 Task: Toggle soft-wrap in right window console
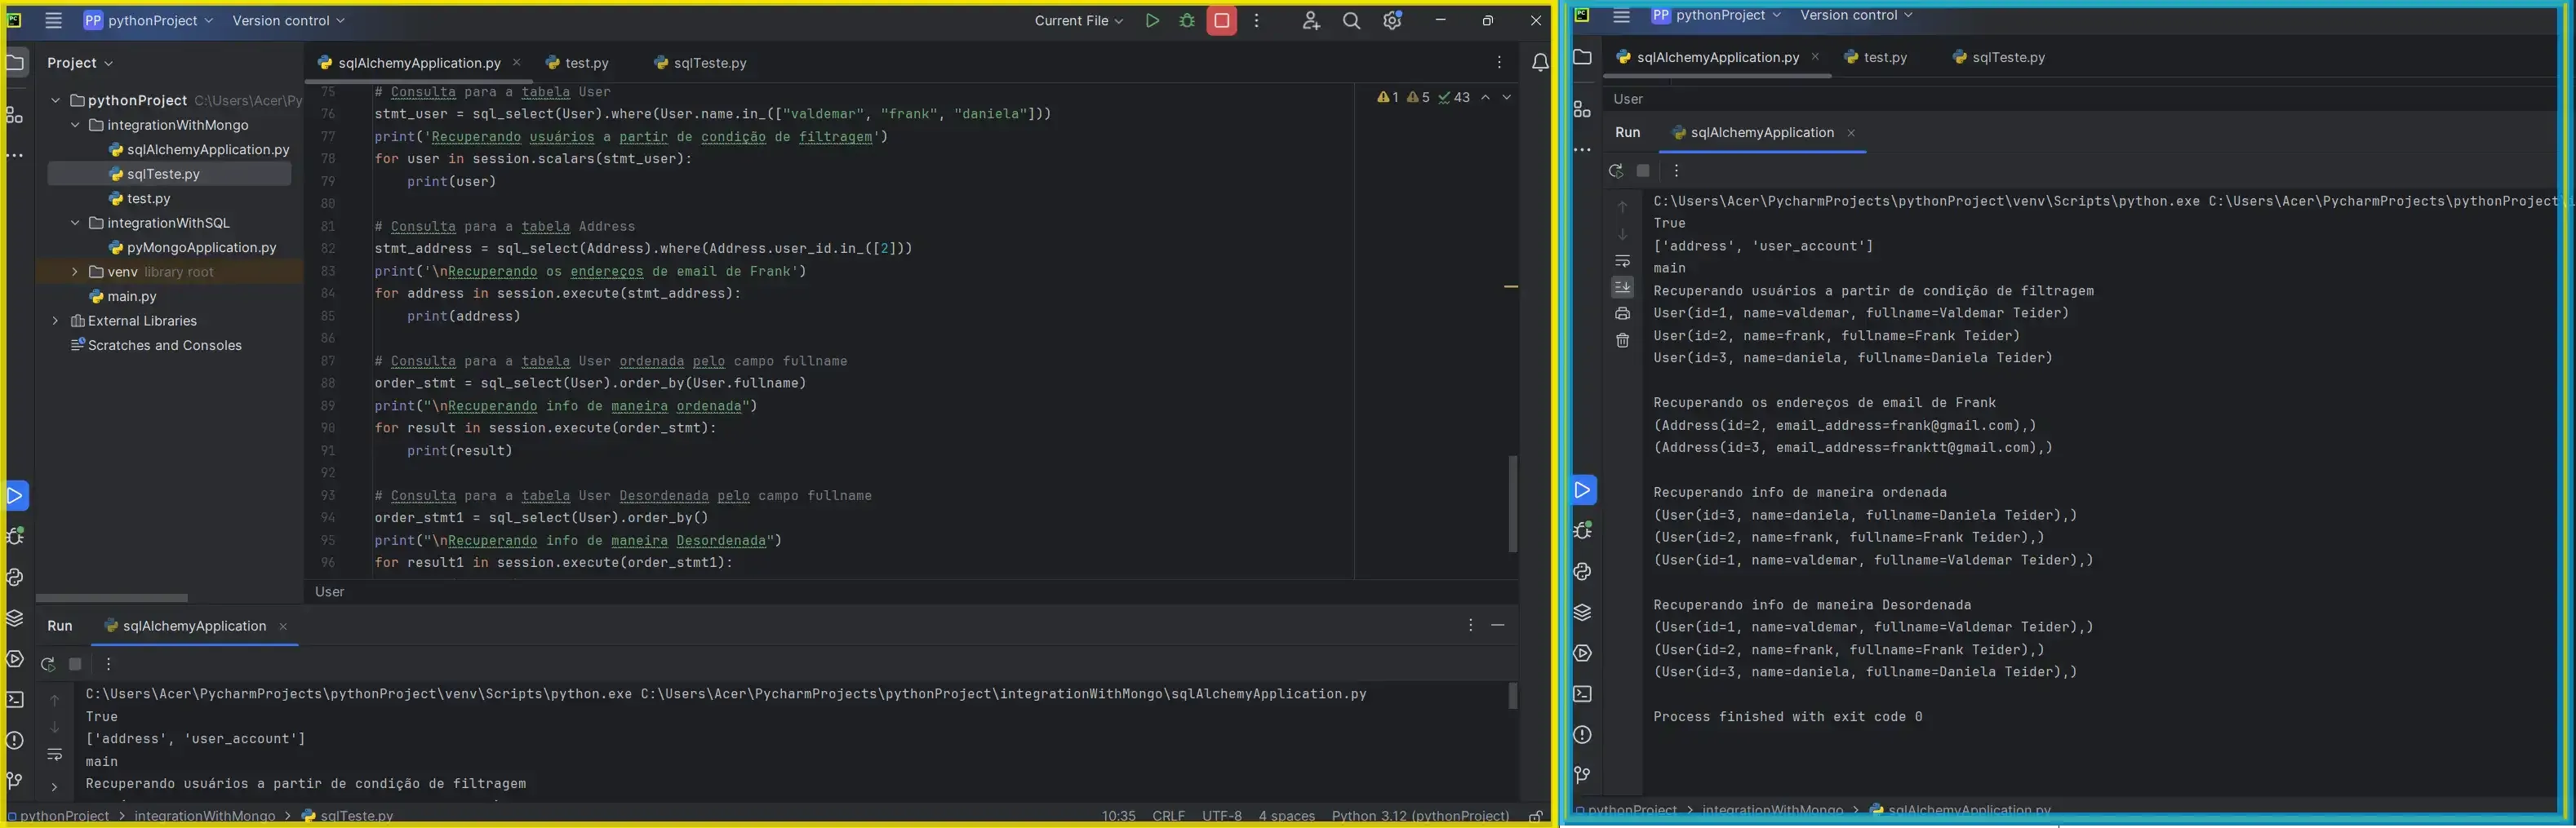pyautogui.click(x=1622, y=260)
